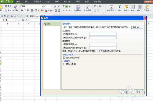Expand the fill color dropdown arrow
Image resolution: width=153 pixels, height=102 pixels.
pyautogui.click(x=44, y=11)
